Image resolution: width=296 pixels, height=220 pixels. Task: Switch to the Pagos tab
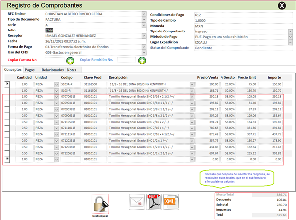[x=29, y=70]
